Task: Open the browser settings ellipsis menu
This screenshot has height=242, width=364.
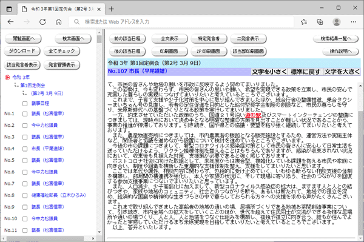Action: pyautogui.click(x=353, y=22)
